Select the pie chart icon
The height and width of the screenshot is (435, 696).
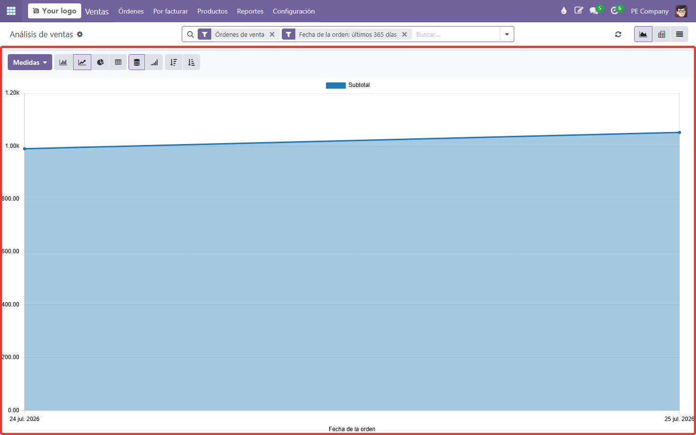(x=100, y=62)
